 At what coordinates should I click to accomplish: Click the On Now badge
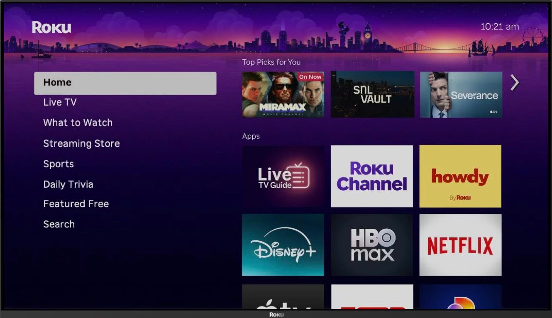coord(310,77)
